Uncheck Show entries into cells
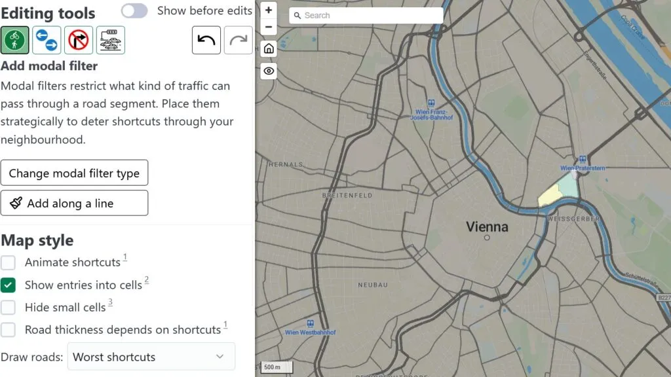Screen dimensions: 671x377 (x=8, y=285)
